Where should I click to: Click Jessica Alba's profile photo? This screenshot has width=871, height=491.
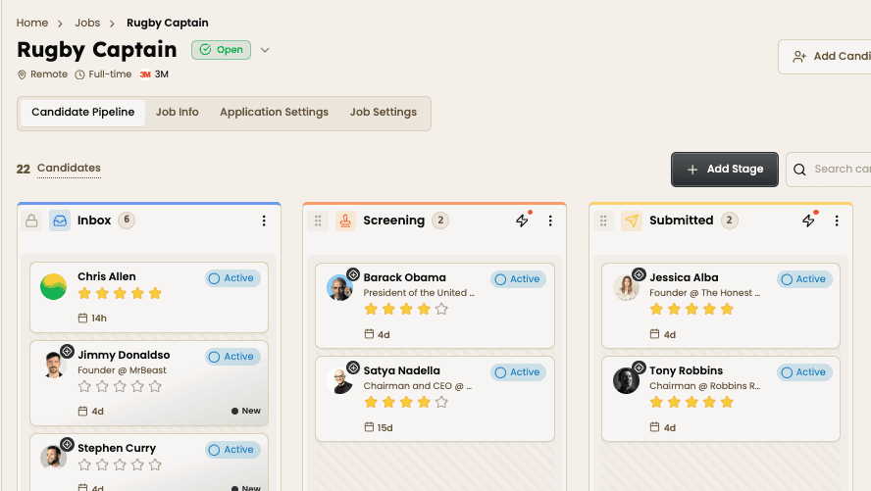point(626,288)
